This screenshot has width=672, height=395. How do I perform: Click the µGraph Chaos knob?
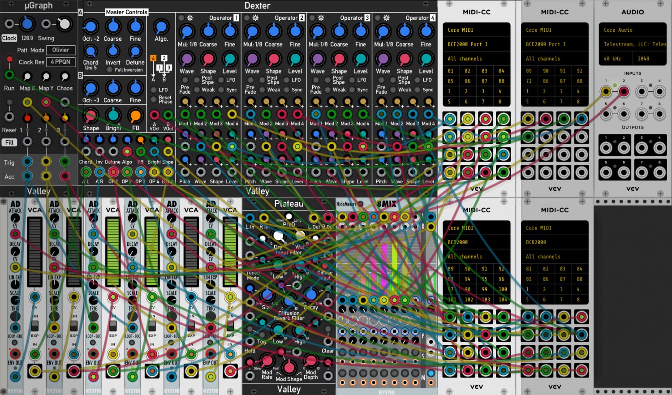coord(65,77)
